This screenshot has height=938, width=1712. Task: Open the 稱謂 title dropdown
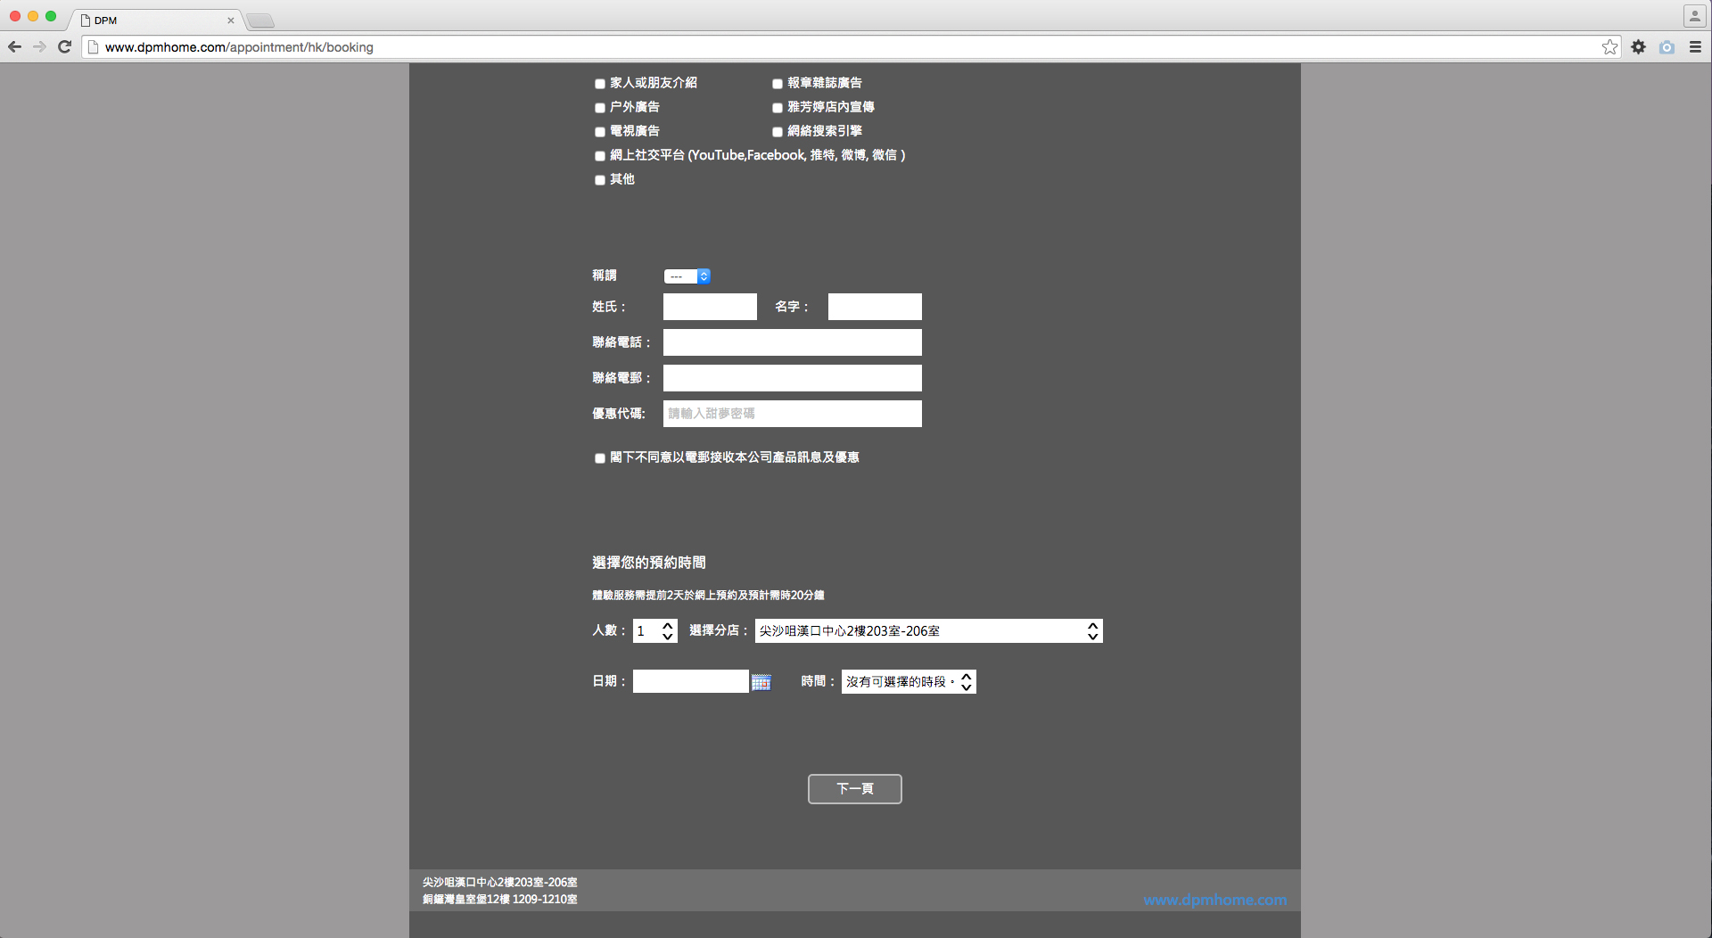coord(687,276)
